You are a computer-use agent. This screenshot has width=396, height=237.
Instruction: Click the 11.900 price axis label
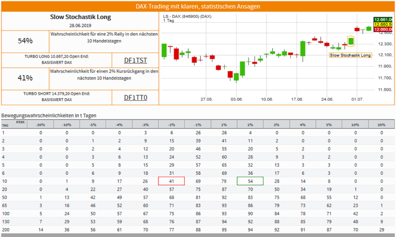coord(385,66)
